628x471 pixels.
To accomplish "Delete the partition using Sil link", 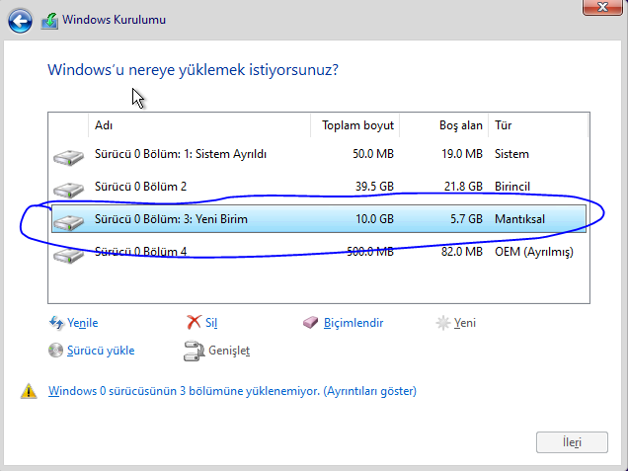I will pos(211,323).
